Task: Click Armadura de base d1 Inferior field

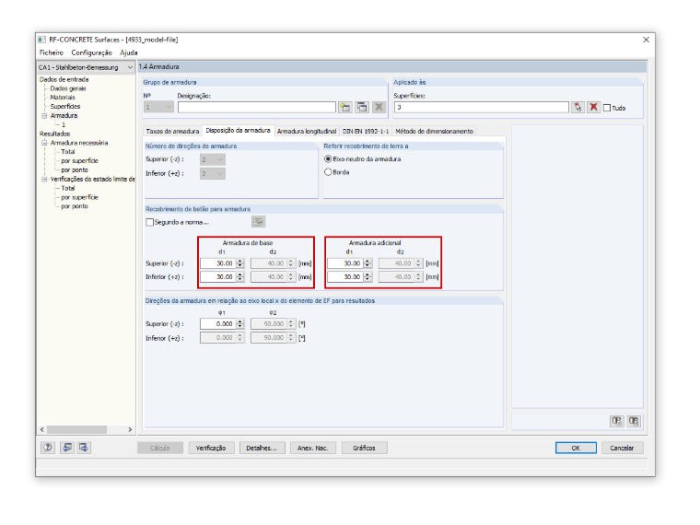Action: [x=218, y=277]
